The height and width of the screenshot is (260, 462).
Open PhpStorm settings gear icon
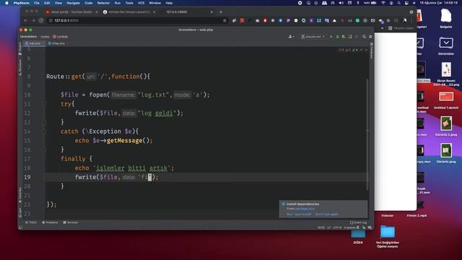[370, 37]
